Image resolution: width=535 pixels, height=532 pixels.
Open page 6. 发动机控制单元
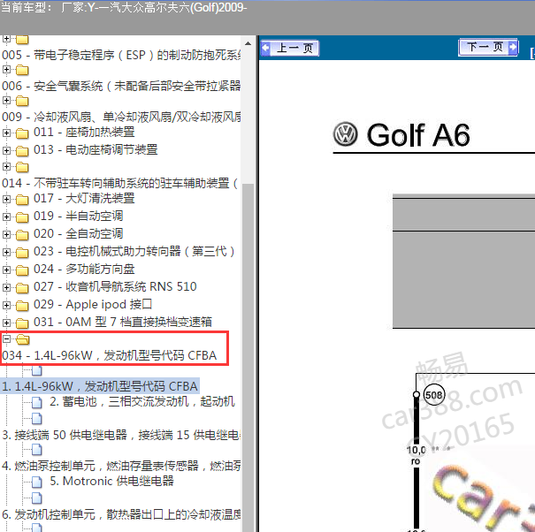pyautogui.click(x=121, y=514)
